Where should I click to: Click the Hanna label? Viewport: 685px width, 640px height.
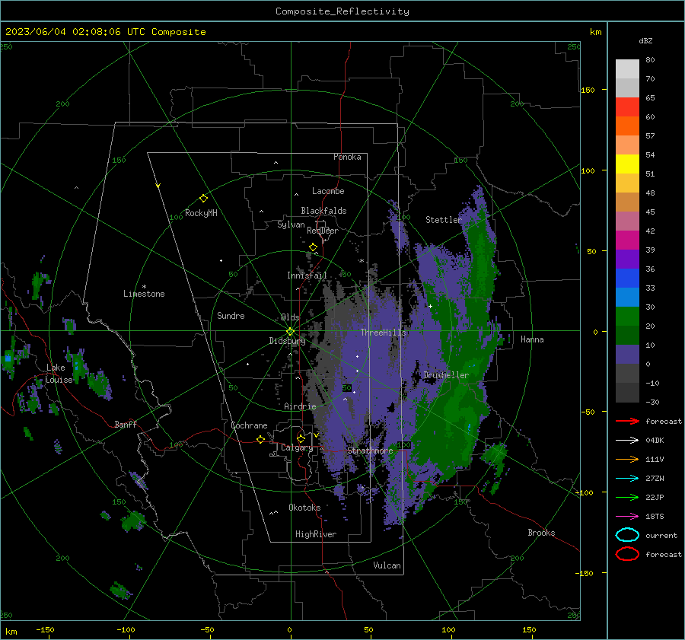[x=532, y=339]
